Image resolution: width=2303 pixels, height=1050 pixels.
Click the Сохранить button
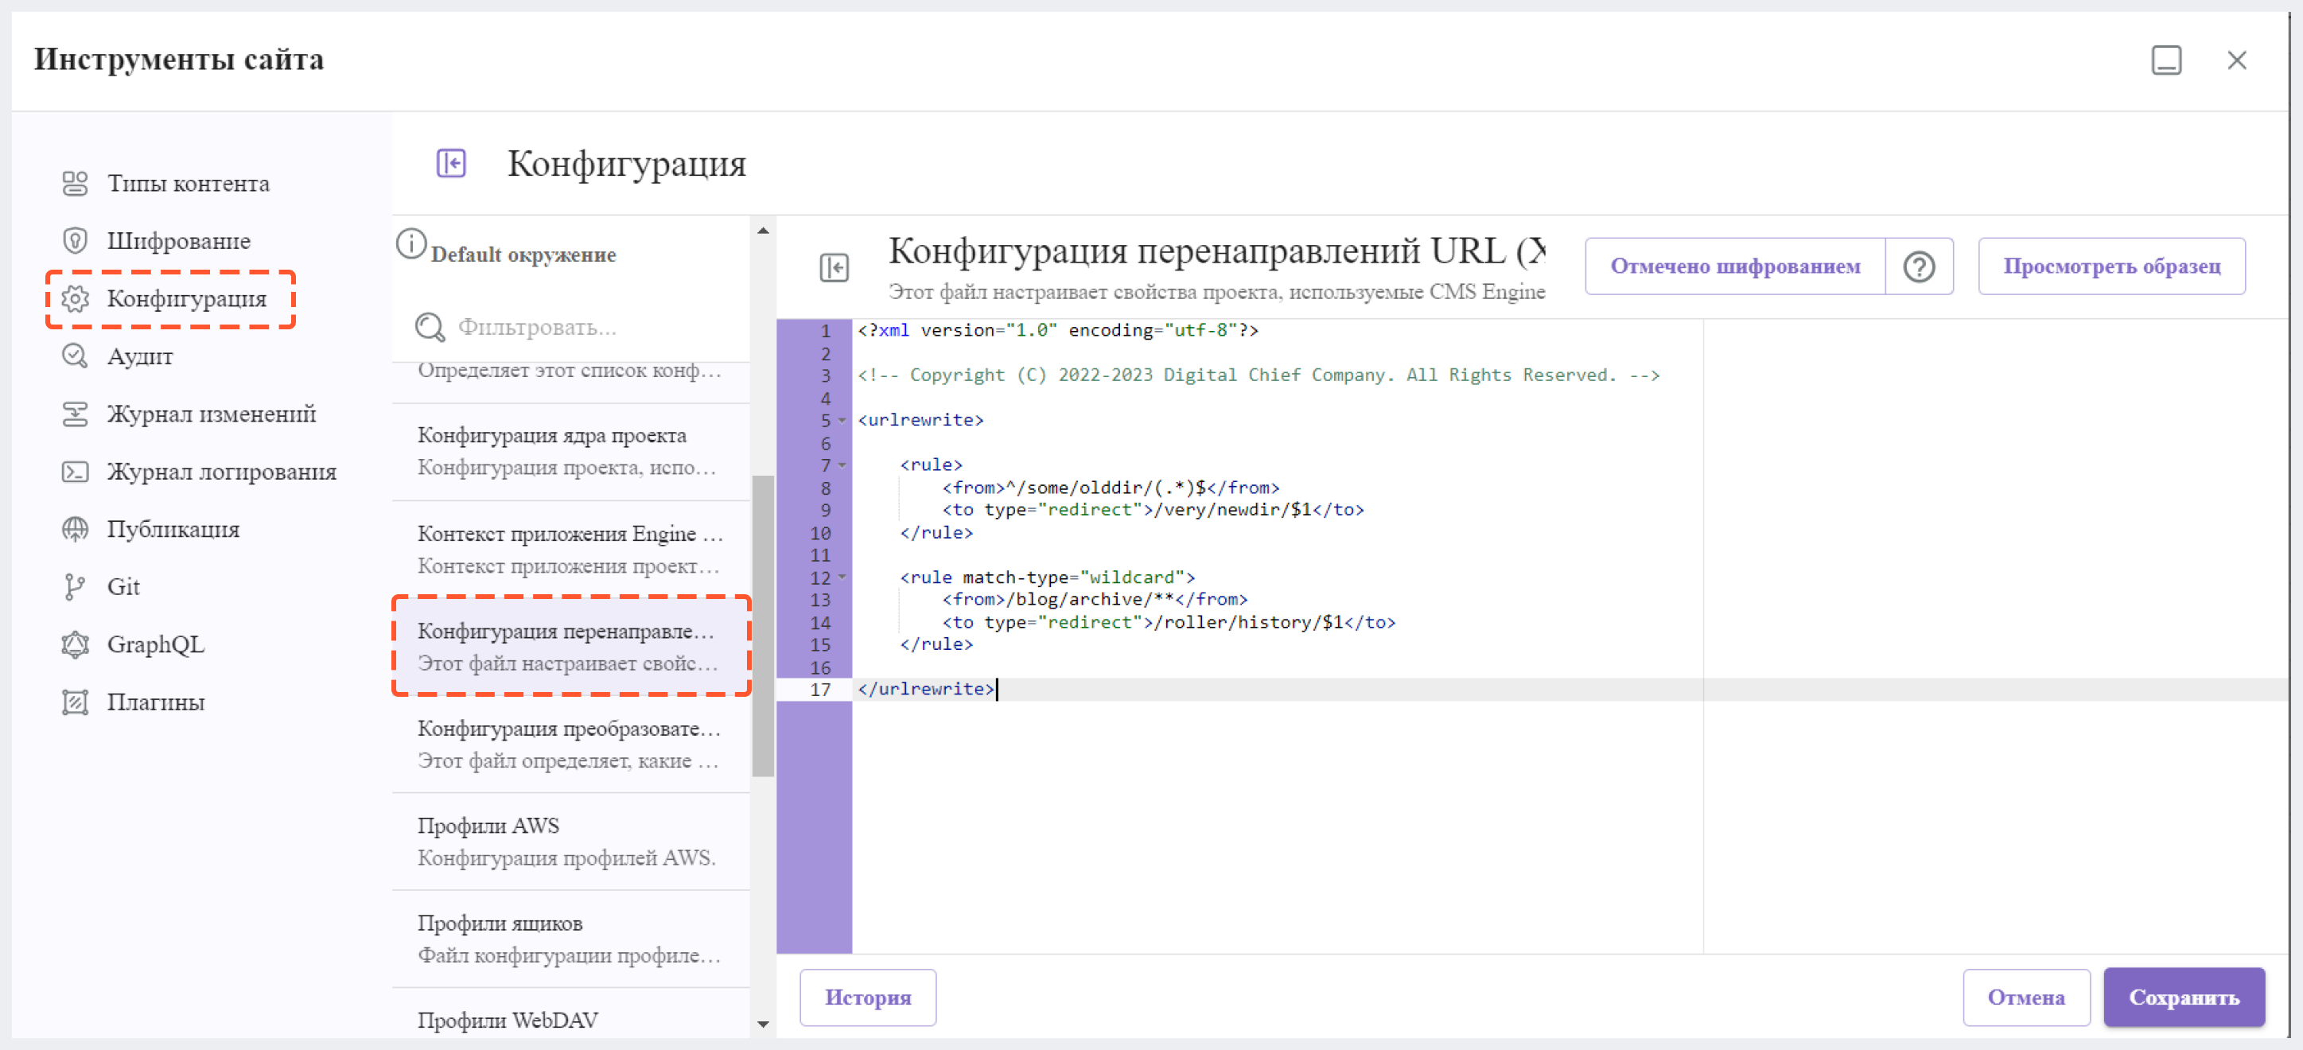2183,997
